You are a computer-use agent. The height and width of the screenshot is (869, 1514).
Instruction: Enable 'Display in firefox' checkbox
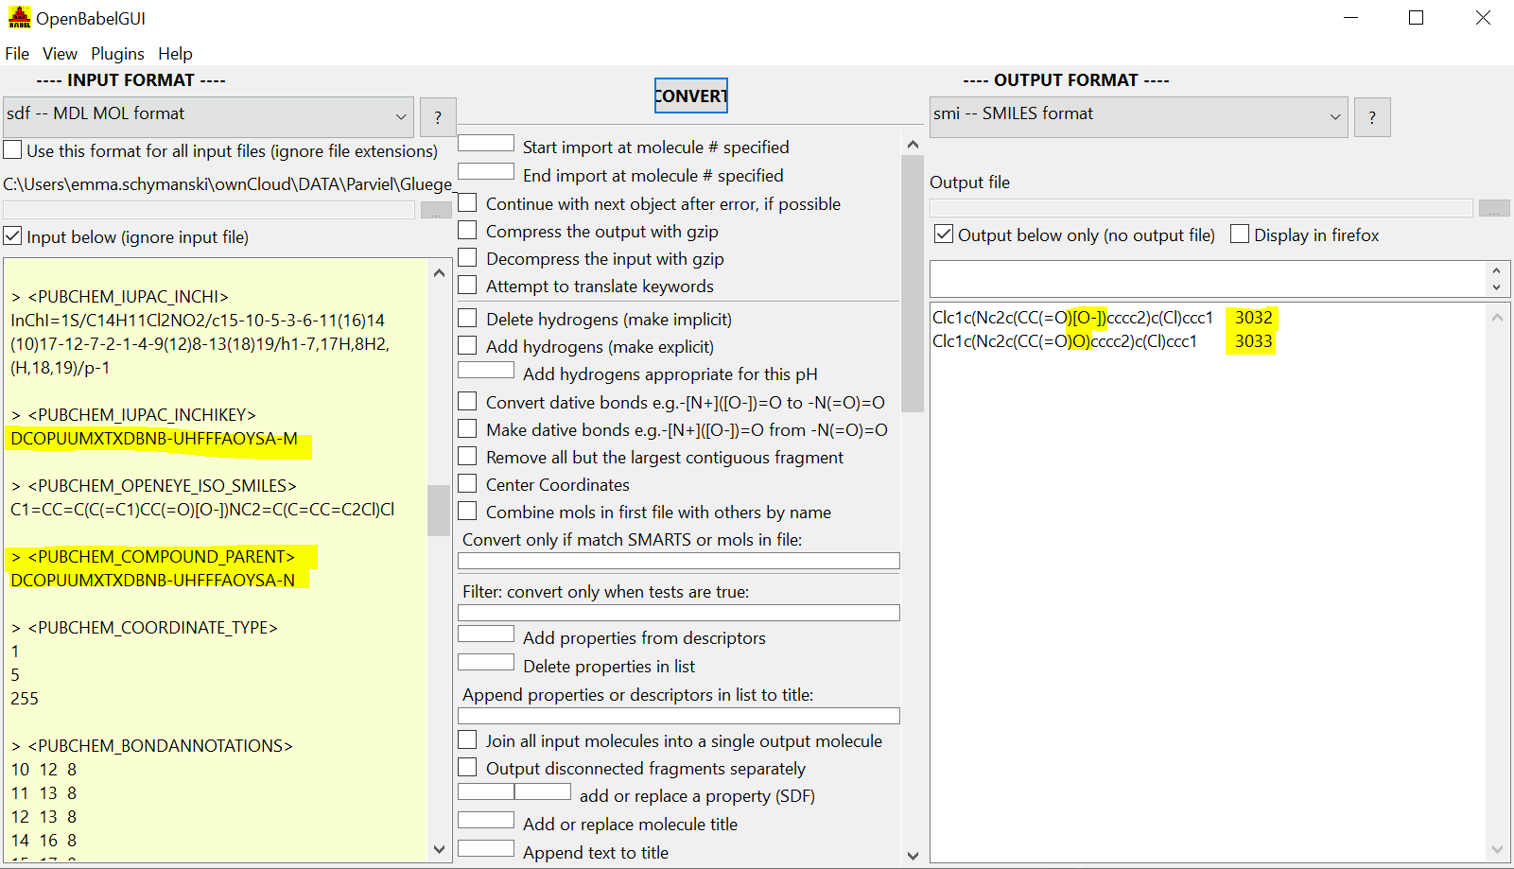(1240, 235)
